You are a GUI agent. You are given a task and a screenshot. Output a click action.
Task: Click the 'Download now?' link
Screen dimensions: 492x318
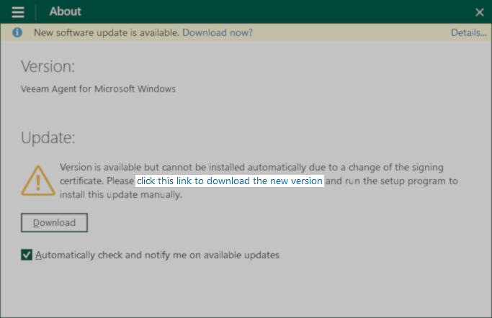218,32
